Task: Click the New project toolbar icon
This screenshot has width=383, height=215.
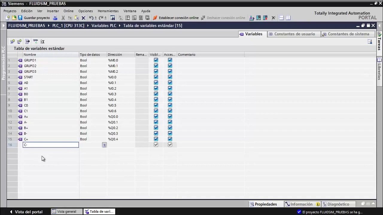Action: [x=8, y=18]
